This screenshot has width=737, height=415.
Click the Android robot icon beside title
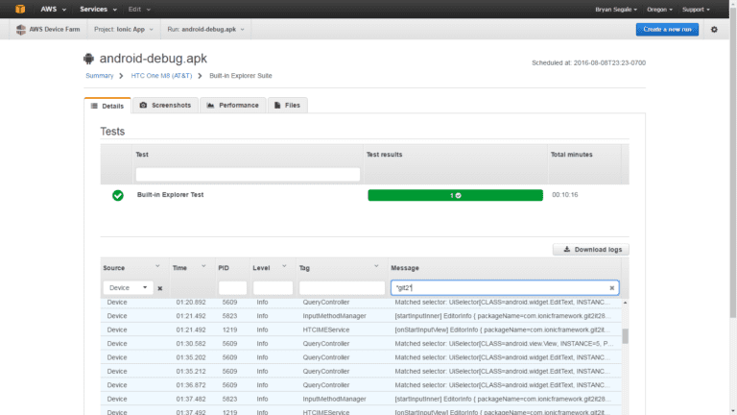[88, 59]
